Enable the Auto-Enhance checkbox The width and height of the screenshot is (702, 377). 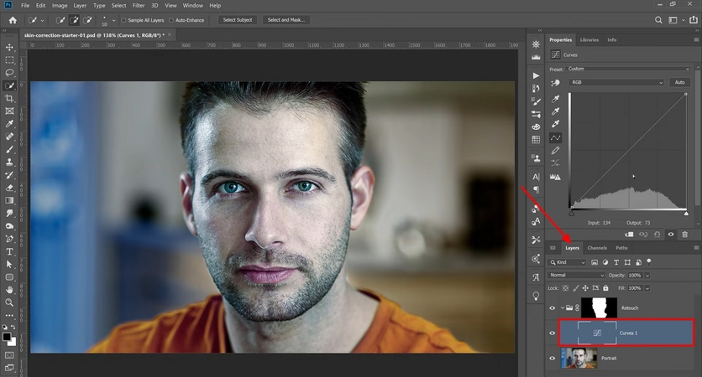click(x=170, y=19)
